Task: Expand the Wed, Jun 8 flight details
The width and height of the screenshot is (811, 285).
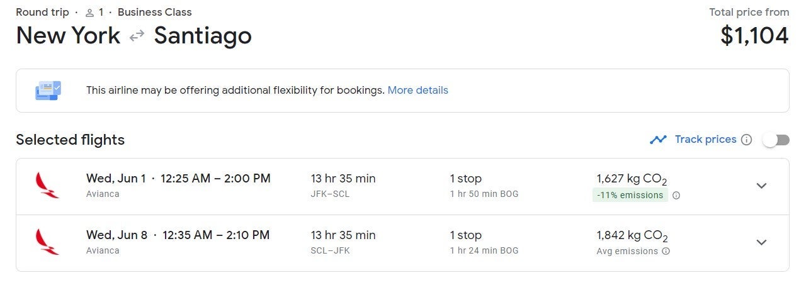Action: (761, 242)
